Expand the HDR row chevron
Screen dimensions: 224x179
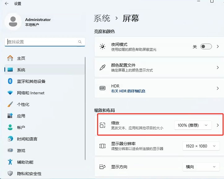217,88
